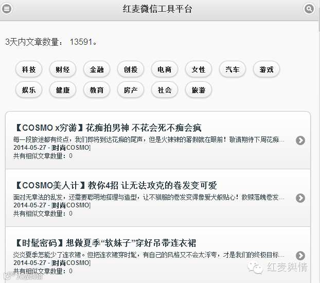Select the 科技 category
This screenshot has width=320, height=283.
click(29, 69)
